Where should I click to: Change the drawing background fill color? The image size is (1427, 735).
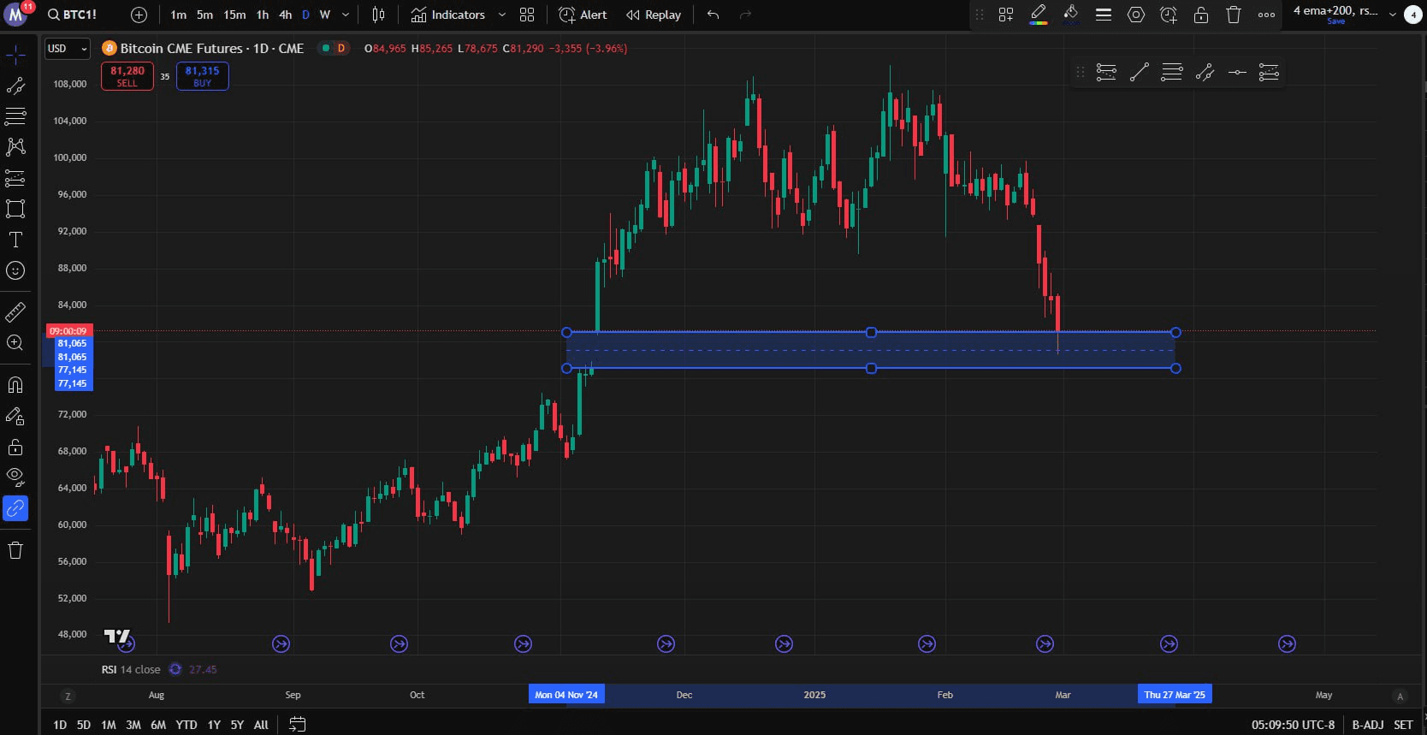[x=1070, y=15]
